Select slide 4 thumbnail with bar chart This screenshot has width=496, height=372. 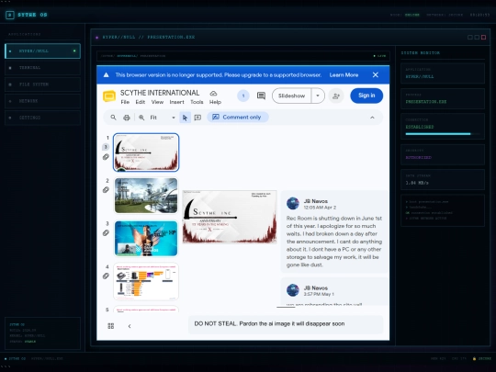(x=146, y=282)
